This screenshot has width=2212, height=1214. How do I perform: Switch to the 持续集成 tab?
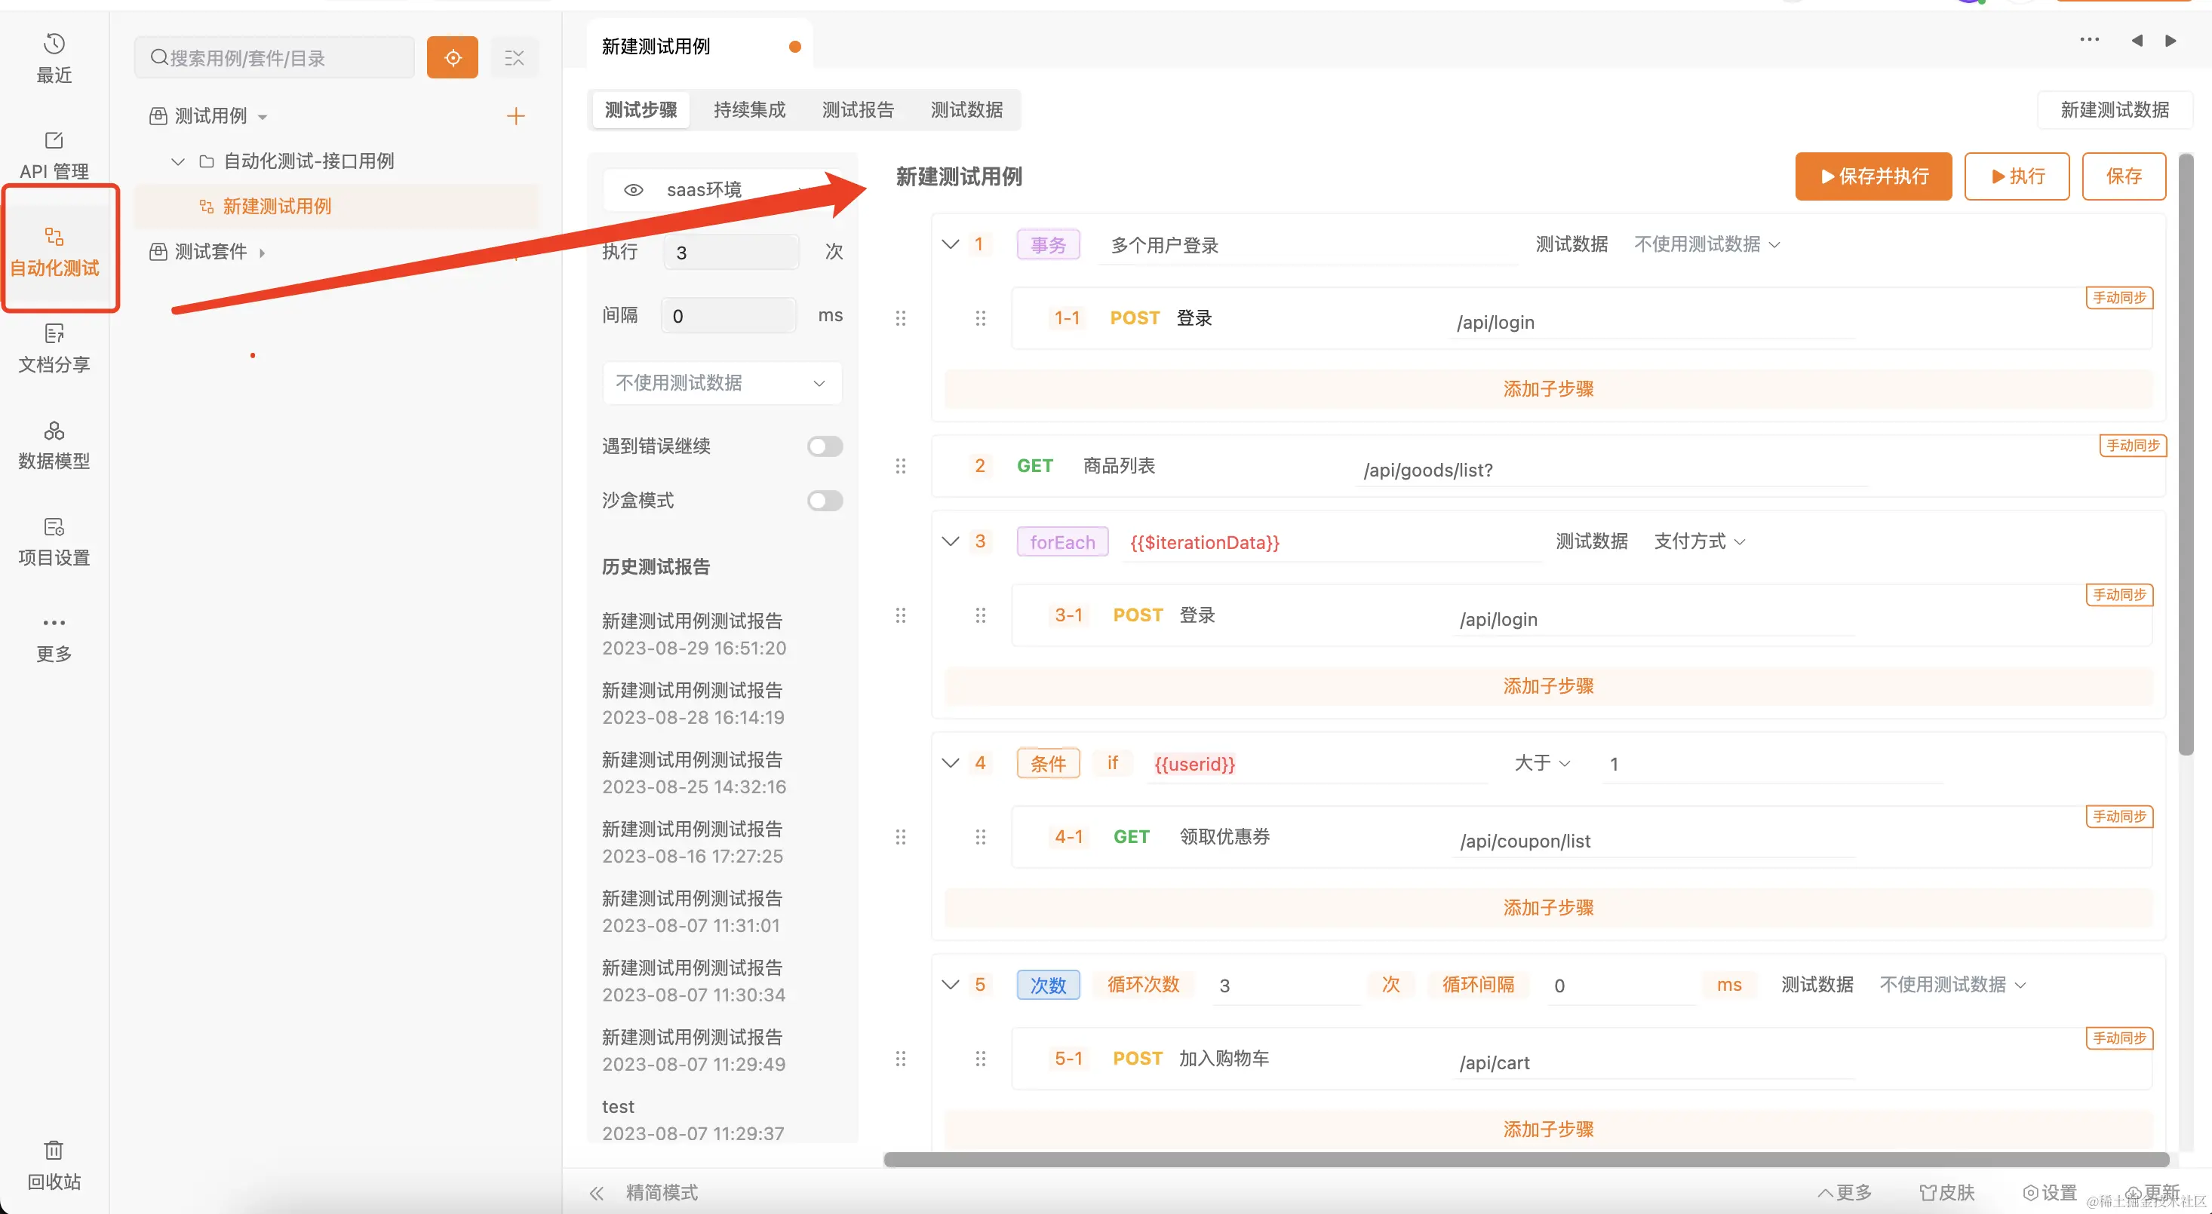pyautogui.click(x=749, y=110)
